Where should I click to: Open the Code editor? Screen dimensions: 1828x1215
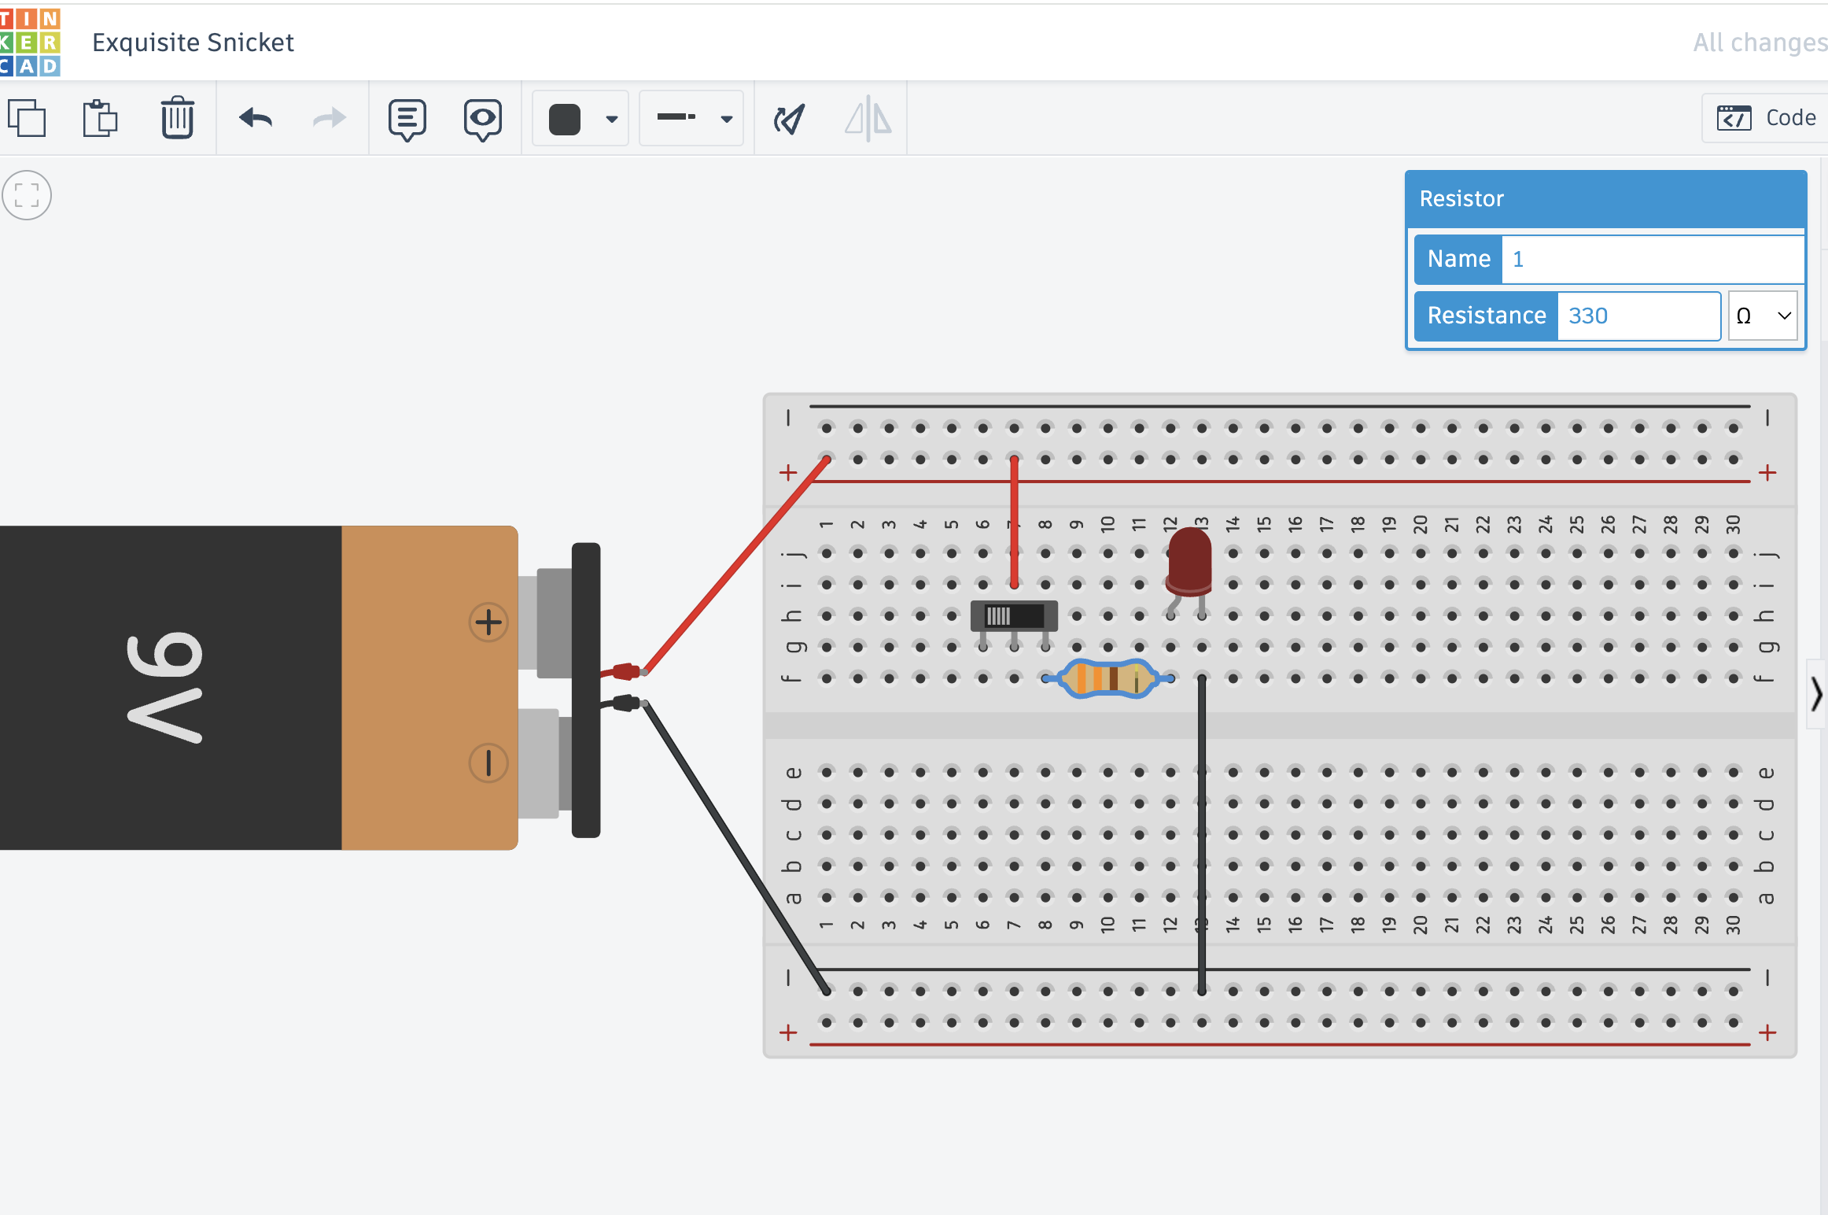(1762, 118)
